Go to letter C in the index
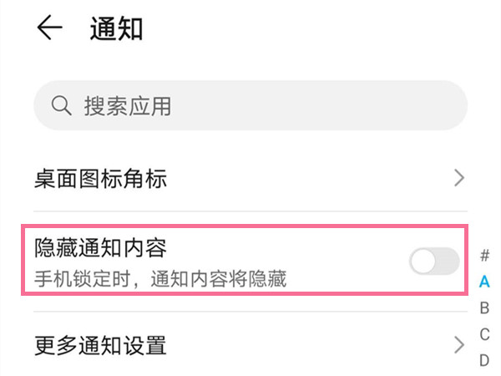 (484, 334)
